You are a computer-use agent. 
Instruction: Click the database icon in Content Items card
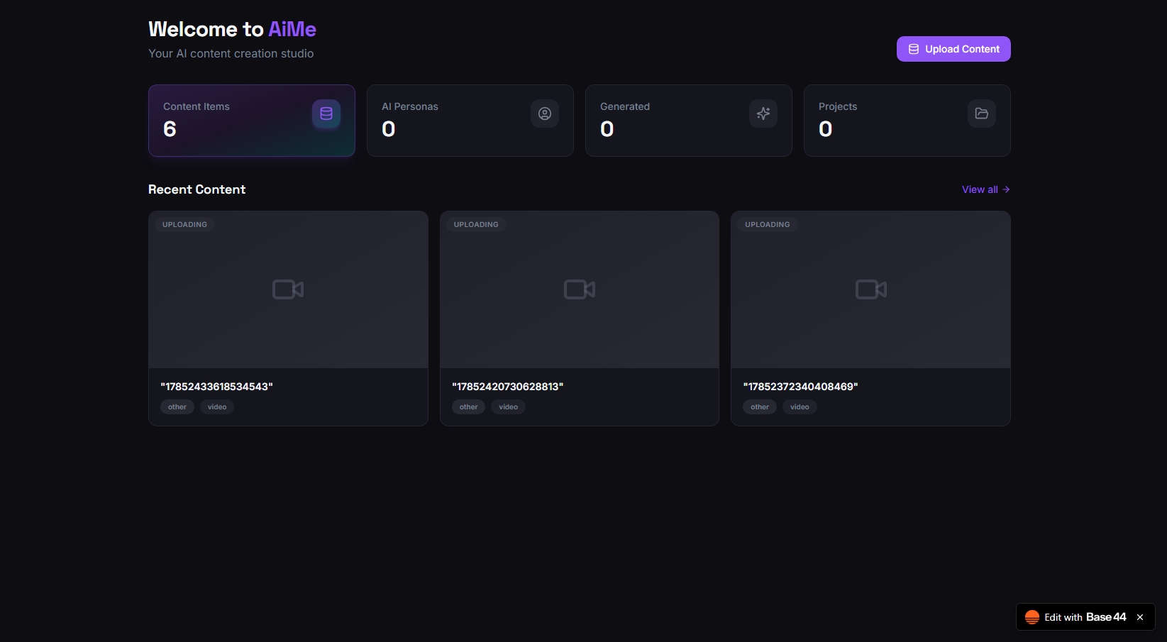(326, 114)
